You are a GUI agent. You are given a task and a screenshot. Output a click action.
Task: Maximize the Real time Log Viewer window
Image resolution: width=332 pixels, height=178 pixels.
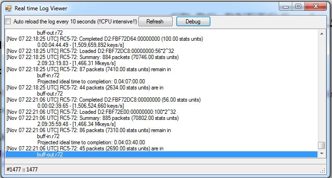point(298,7)
